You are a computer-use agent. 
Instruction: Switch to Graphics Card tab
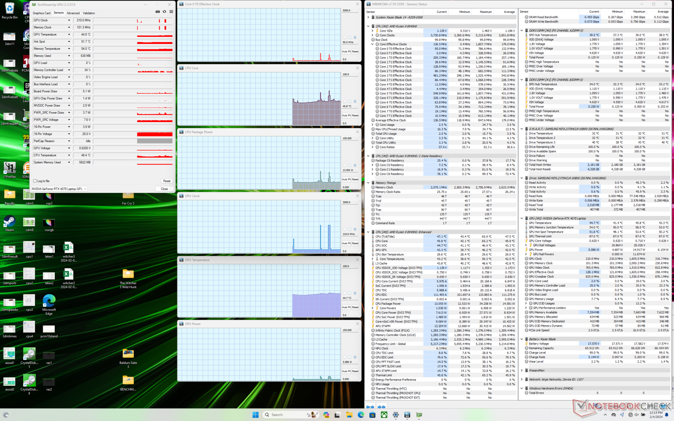pos(41,13)
